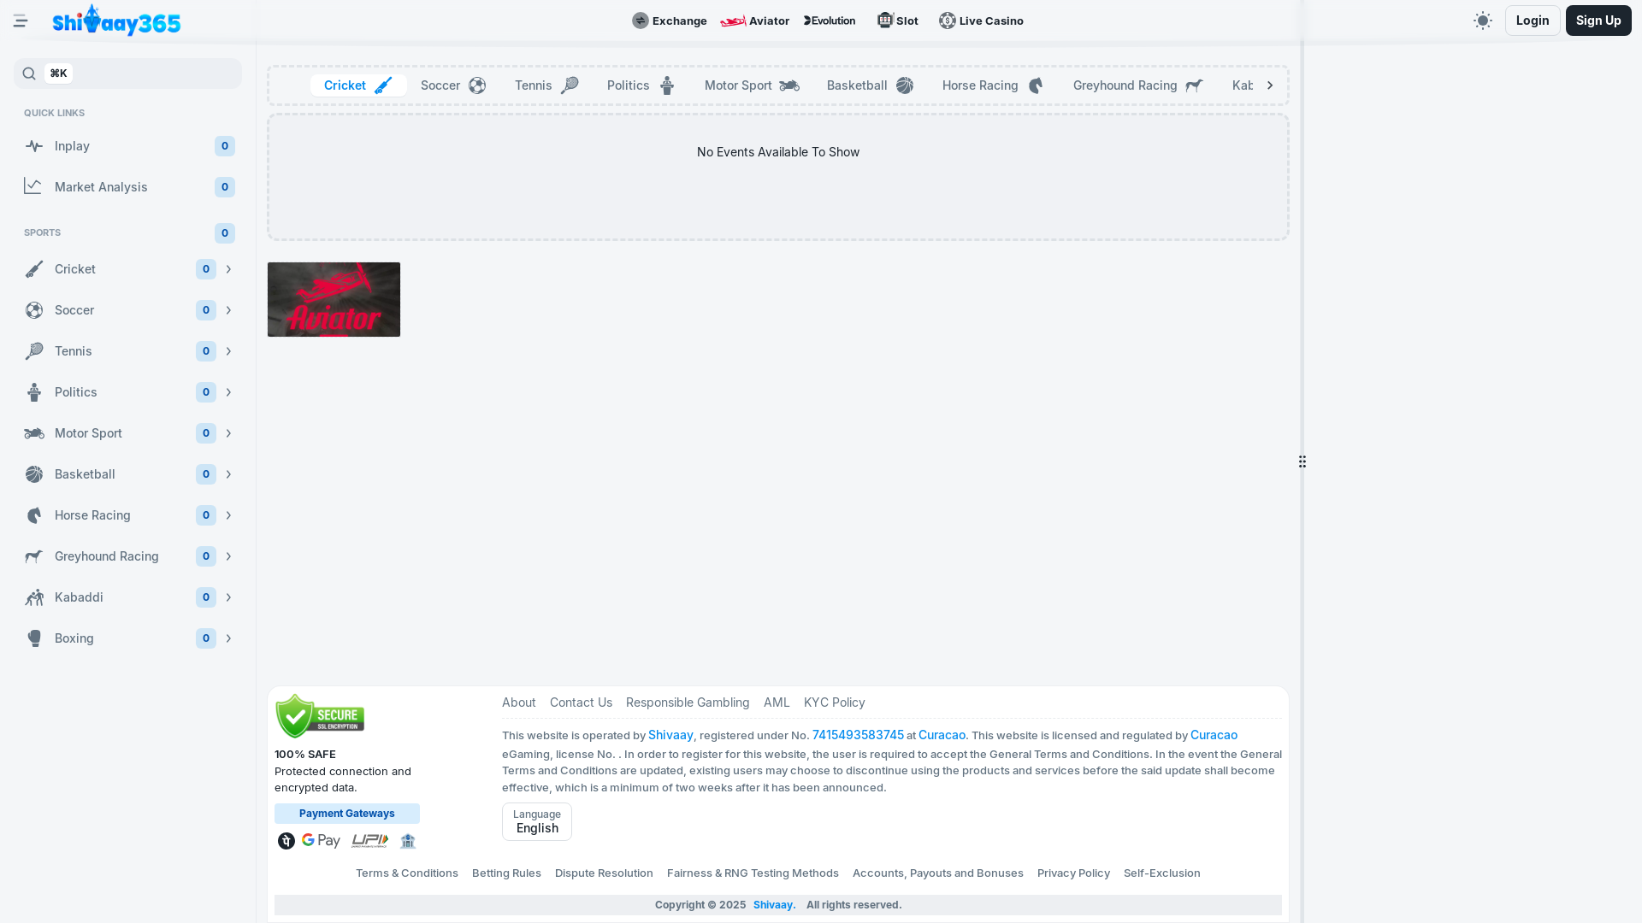Expand the Soccer sidebar chevron
Image resolution: width=1642 pixels, height=923 pixels.
(228, 310)
